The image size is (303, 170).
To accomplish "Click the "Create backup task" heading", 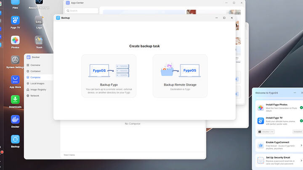I will pyautogui.click(x=144, y=46).
